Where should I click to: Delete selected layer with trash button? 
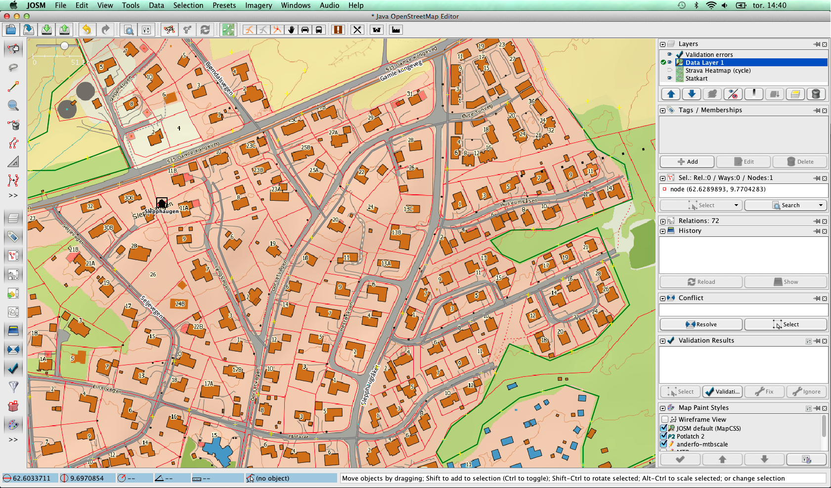coord(816,94)
